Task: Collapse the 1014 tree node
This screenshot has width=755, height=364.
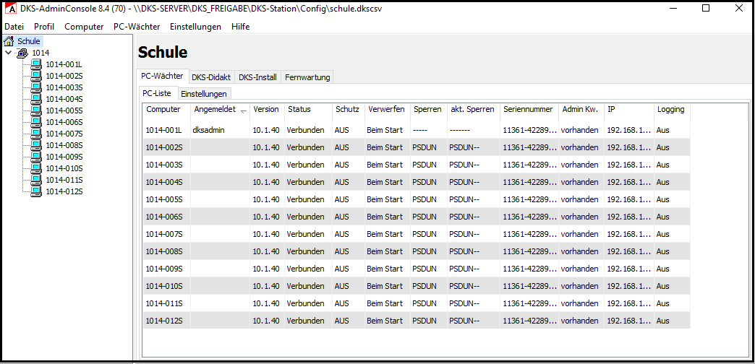Action: coord(8,53)
